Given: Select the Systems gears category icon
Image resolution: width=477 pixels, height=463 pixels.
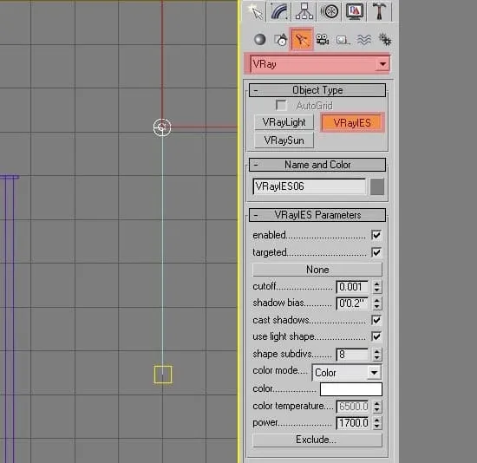Looking at the screenshot, I should [384, 40].
